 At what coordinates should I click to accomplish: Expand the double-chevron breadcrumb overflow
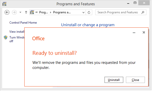[x=36, y=12]
